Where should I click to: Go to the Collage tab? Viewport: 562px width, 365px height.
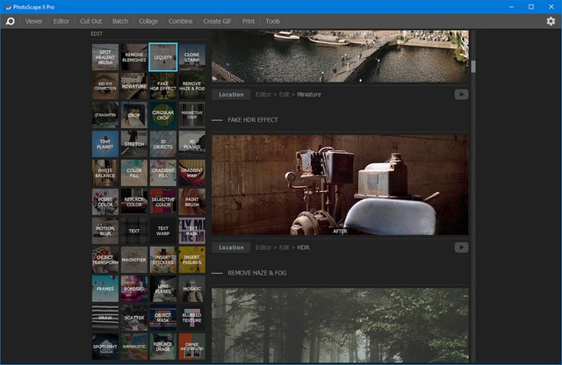(x=148, y=21)
